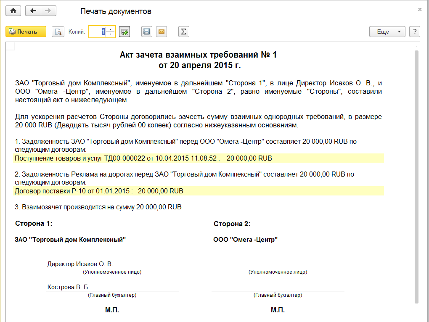Click line 1. Задолженность ЗАО "Торговый дом Комплексный"

point(186,145)
